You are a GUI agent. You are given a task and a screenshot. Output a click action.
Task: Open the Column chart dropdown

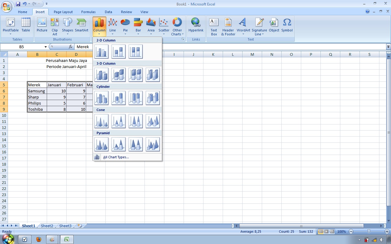point(99,27)
